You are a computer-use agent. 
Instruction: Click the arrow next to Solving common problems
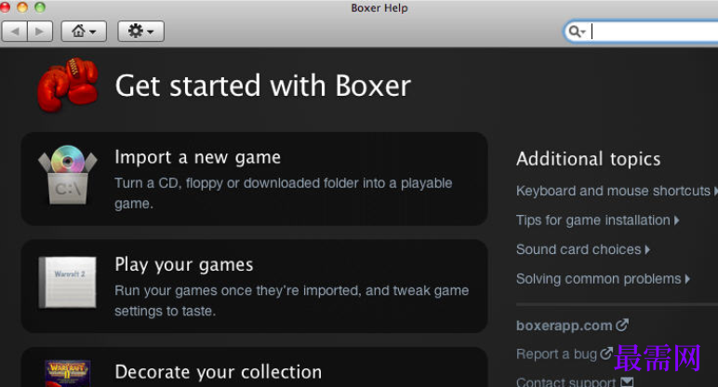click(x=687, y=279)
